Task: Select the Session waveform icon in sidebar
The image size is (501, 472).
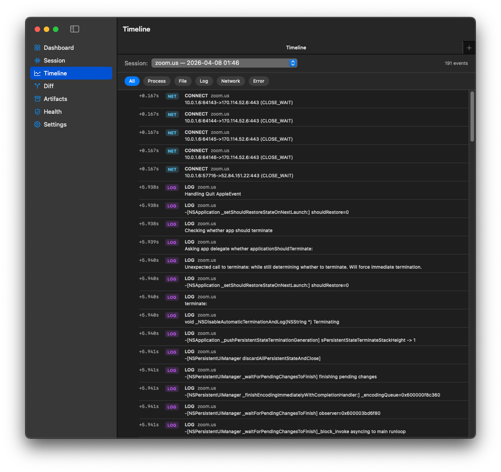Action: tap(37, 60)
